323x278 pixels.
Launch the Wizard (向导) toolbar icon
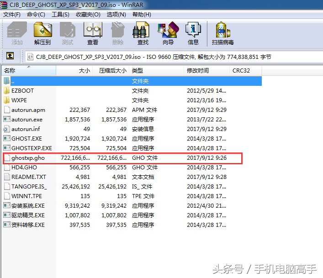[x=168, y=33]
